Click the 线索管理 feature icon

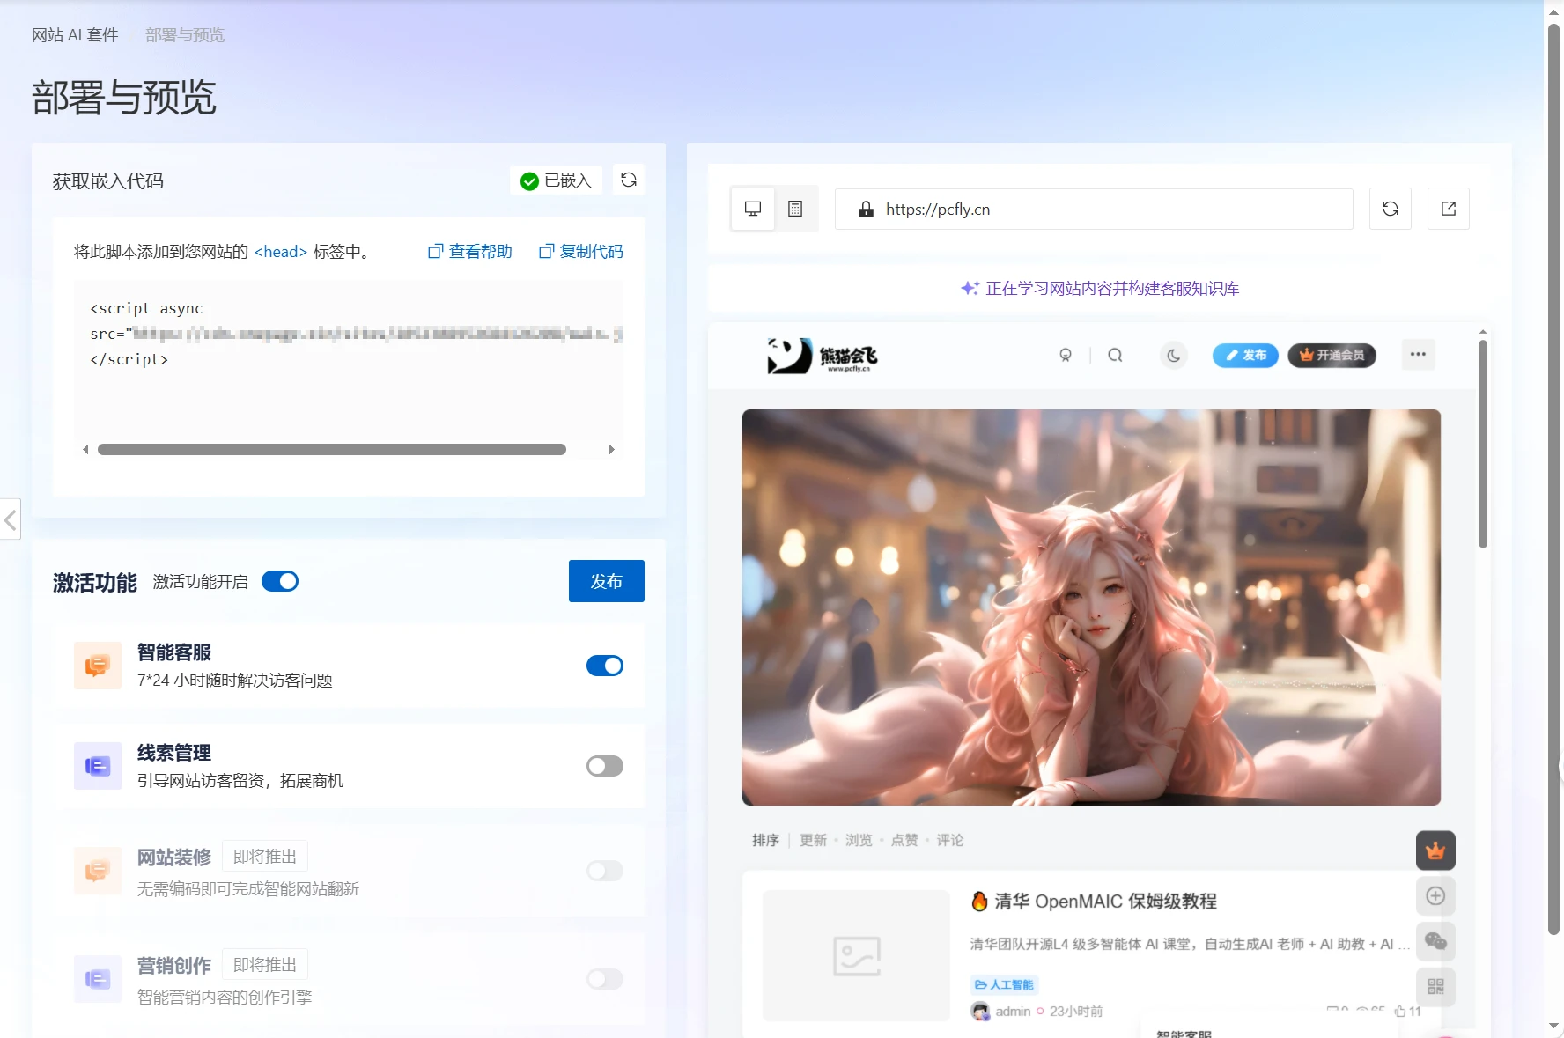[97, 766]
